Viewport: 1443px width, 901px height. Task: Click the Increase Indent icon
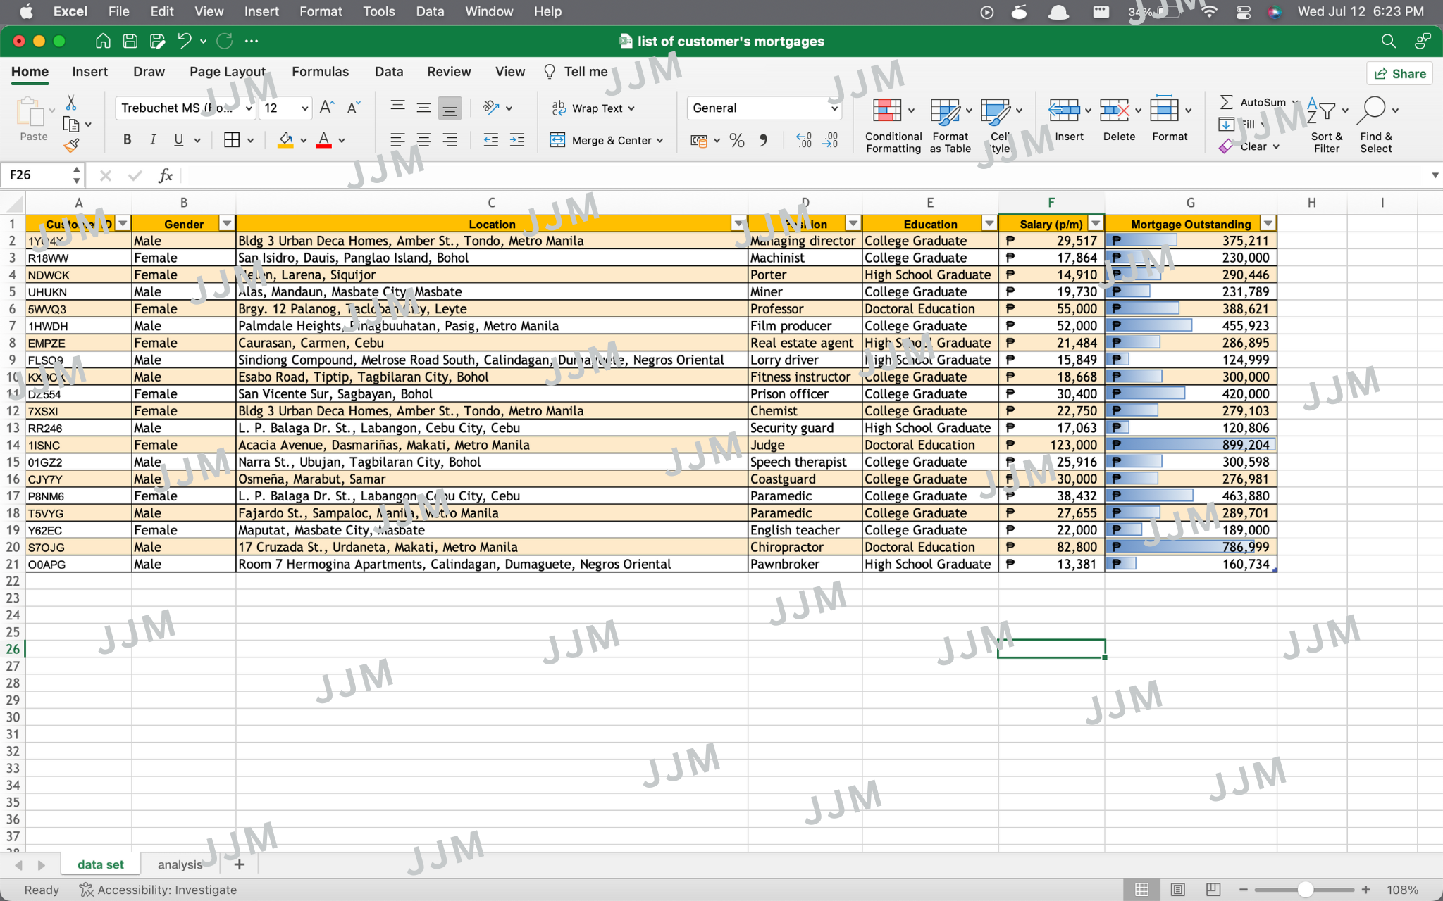[x=517, y=140]
